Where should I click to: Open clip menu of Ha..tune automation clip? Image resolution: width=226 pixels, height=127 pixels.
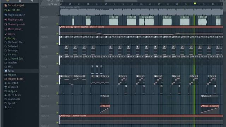click(x=101, y=106)
